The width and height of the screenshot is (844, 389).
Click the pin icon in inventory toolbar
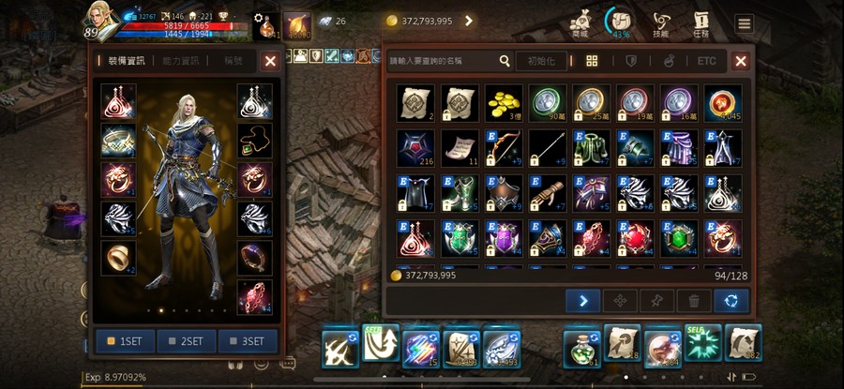(x=656, y=301)
